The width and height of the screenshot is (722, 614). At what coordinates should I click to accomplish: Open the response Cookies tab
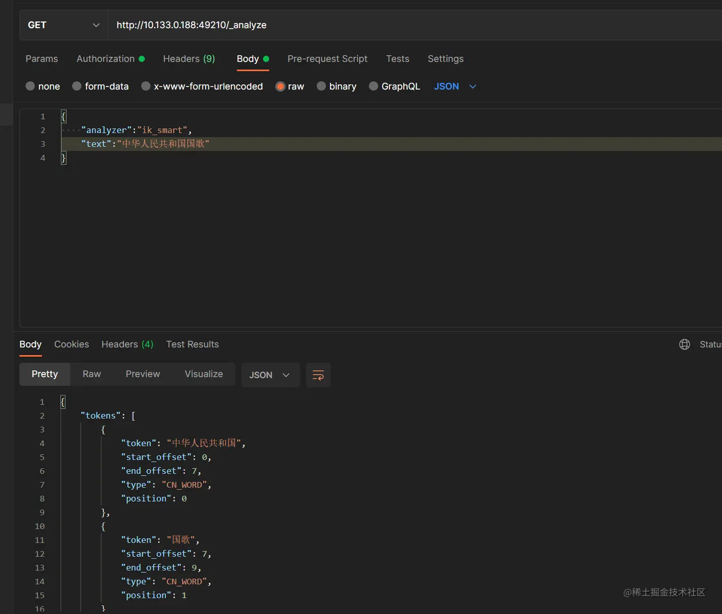72,344
